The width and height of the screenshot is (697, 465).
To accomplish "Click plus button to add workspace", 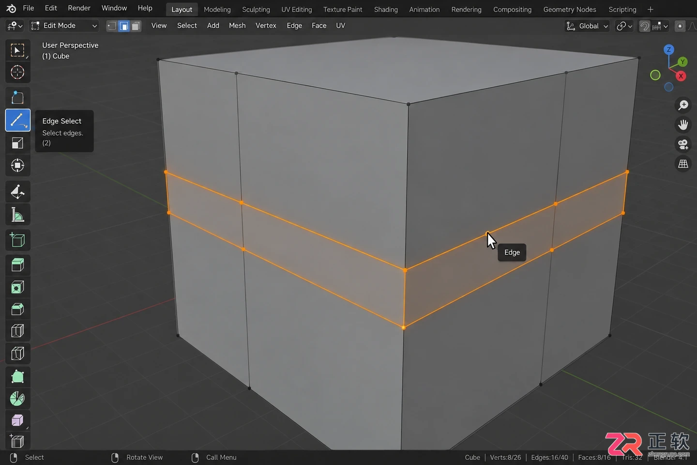I will (x=651, y=10).
